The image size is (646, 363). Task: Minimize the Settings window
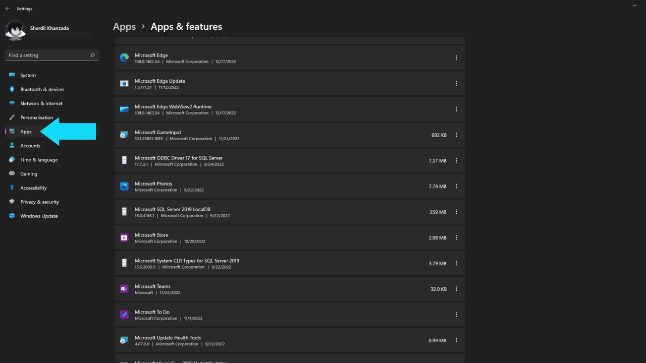click(634, 6)
